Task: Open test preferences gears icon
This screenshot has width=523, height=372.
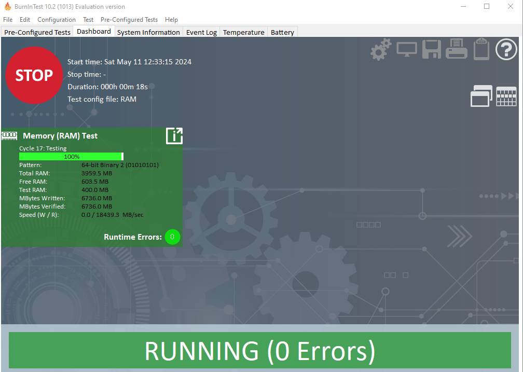Action: click(381, 49)
